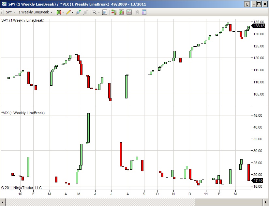Click the 30.00 VIX axis label
Viewport: 269px width, 206px height.
tap(258, 151)
